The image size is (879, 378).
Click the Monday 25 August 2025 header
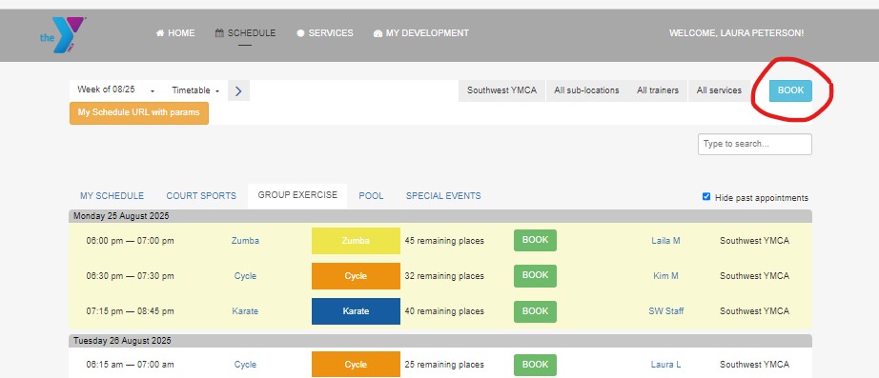440,216
